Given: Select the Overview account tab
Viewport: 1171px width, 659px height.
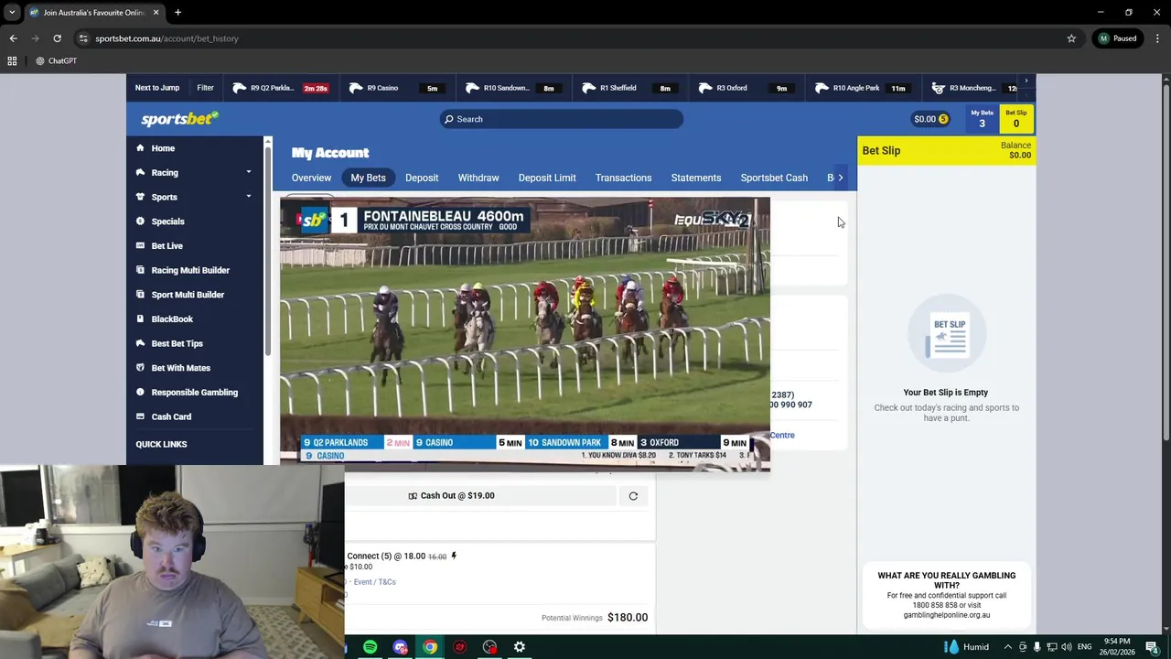Looking at the screenshot, I should click(311, 178).
